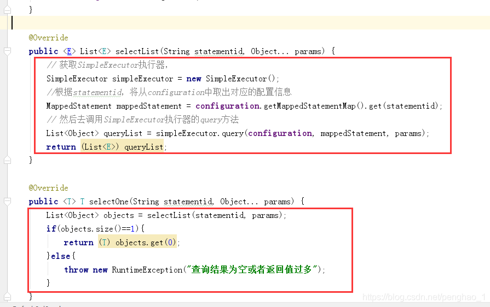Click fold-end marker at selectOne's closing brace
490x307 pixels.
pos(7,296)
